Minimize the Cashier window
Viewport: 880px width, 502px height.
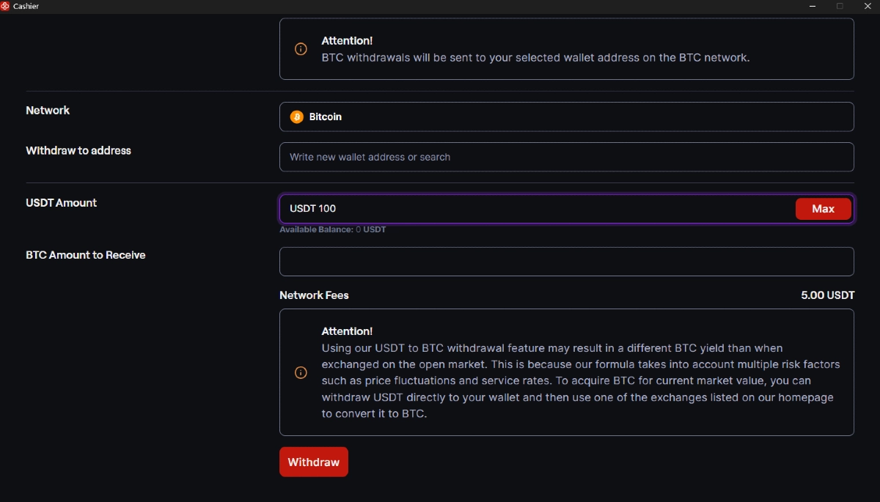click(x=812, y=6)
